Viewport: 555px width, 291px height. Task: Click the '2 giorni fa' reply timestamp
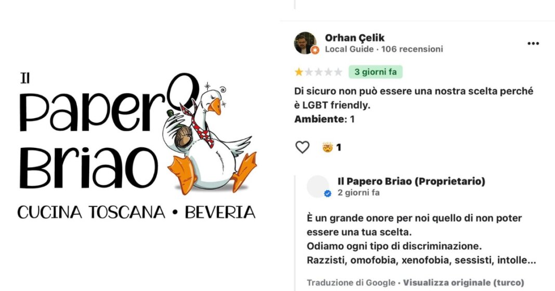[x=359, y=193]
